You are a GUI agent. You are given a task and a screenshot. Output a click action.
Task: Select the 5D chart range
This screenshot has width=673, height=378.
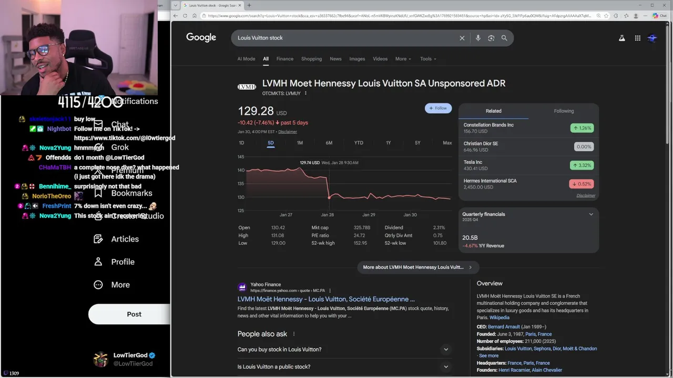pyautogui.click(x=271, y=143)
